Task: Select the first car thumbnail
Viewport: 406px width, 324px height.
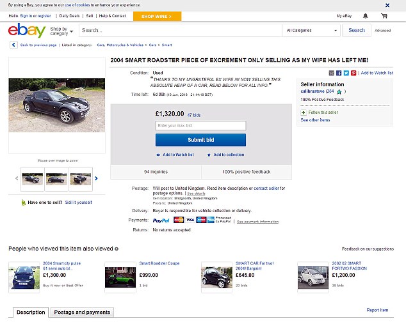Action: point(33,179)
